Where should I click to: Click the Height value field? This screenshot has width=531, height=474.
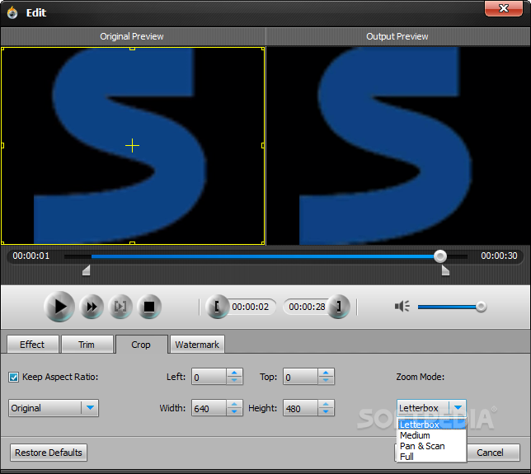(x=300, y=408)
